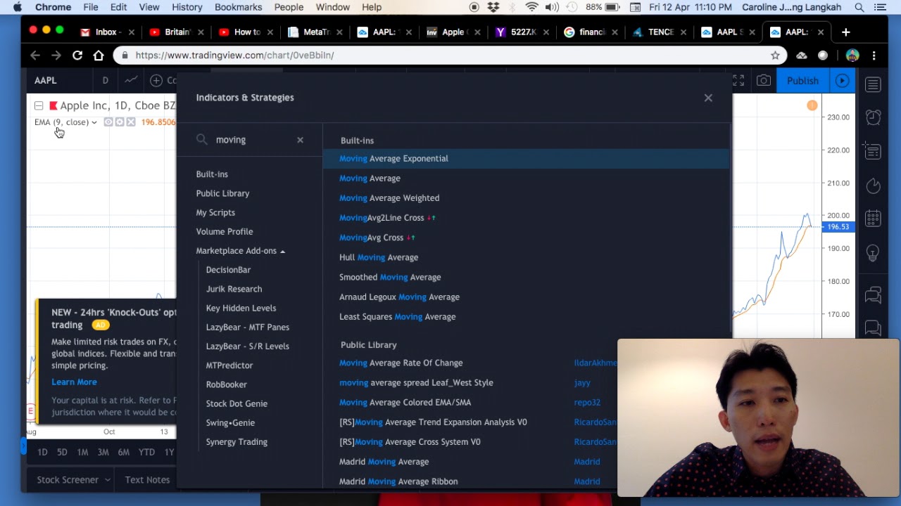The image size is (901, 506).
Task: Open chart style line icon
Action: [131, 80]
